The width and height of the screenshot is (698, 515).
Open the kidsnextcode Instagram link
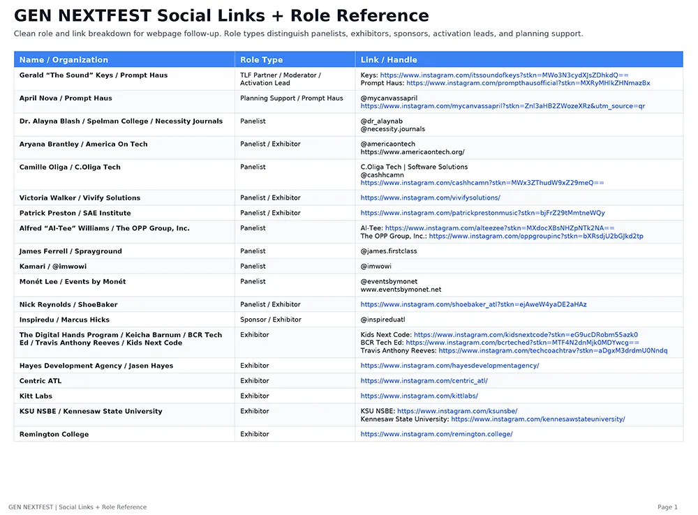click(x=526, y=335)
